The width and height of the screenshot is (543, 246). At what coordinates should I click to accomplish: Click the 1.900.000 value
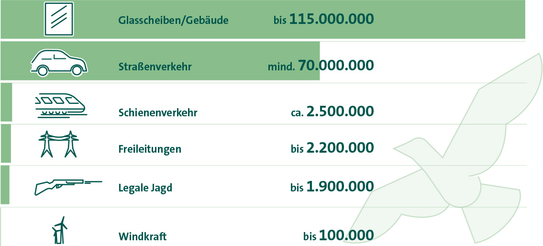point(340,186)
